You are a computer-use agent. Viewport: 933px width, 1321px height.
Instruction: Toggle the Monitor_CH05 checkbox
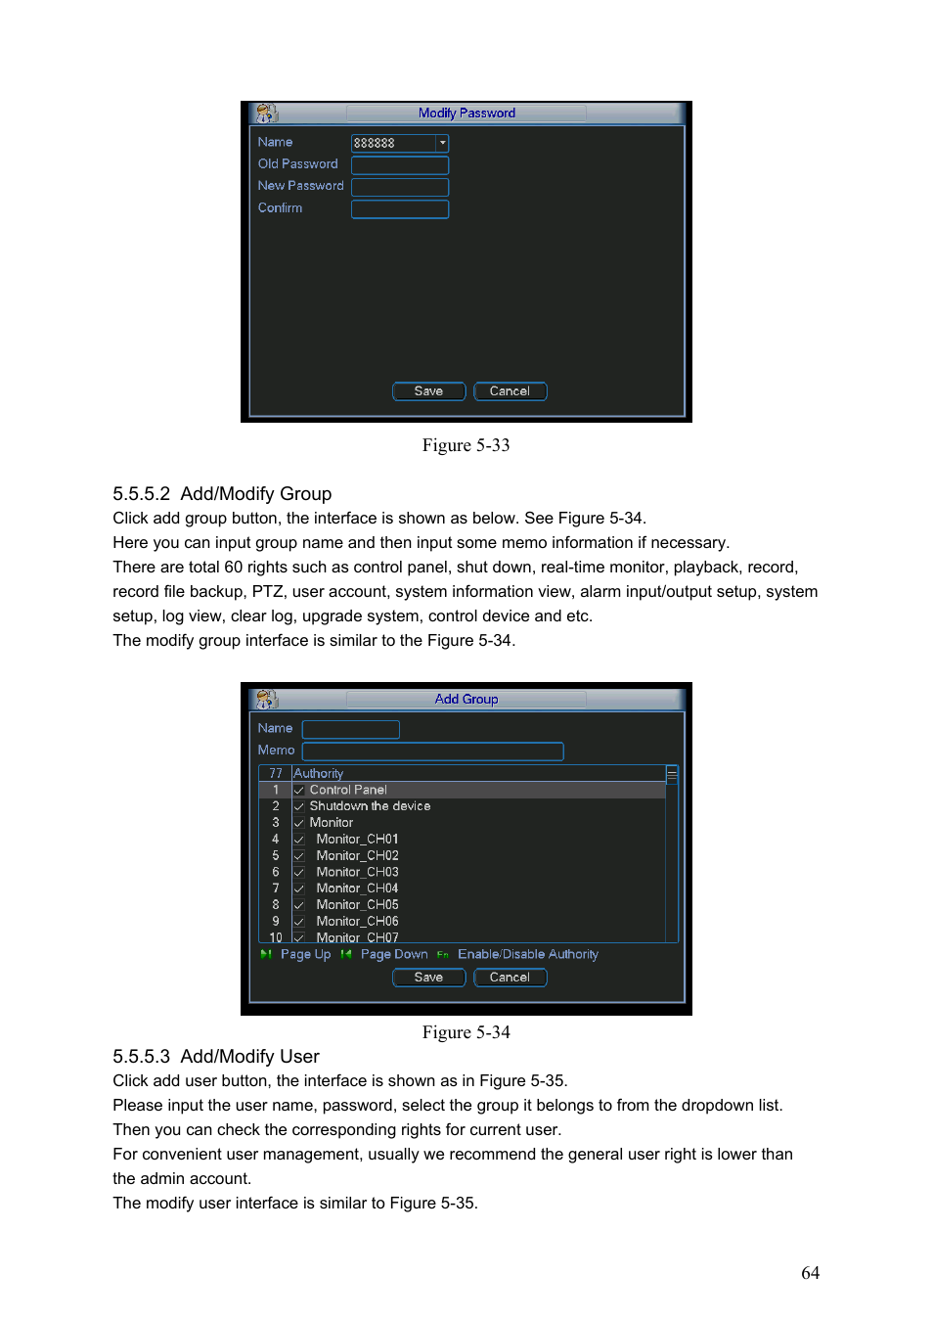[299, 905]
